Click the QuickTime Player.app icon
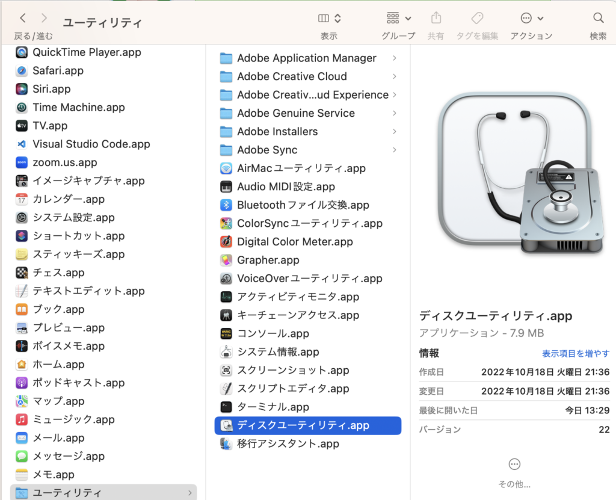Image resolution: width=616 pixels, height=500 pixels. (22, 52)
